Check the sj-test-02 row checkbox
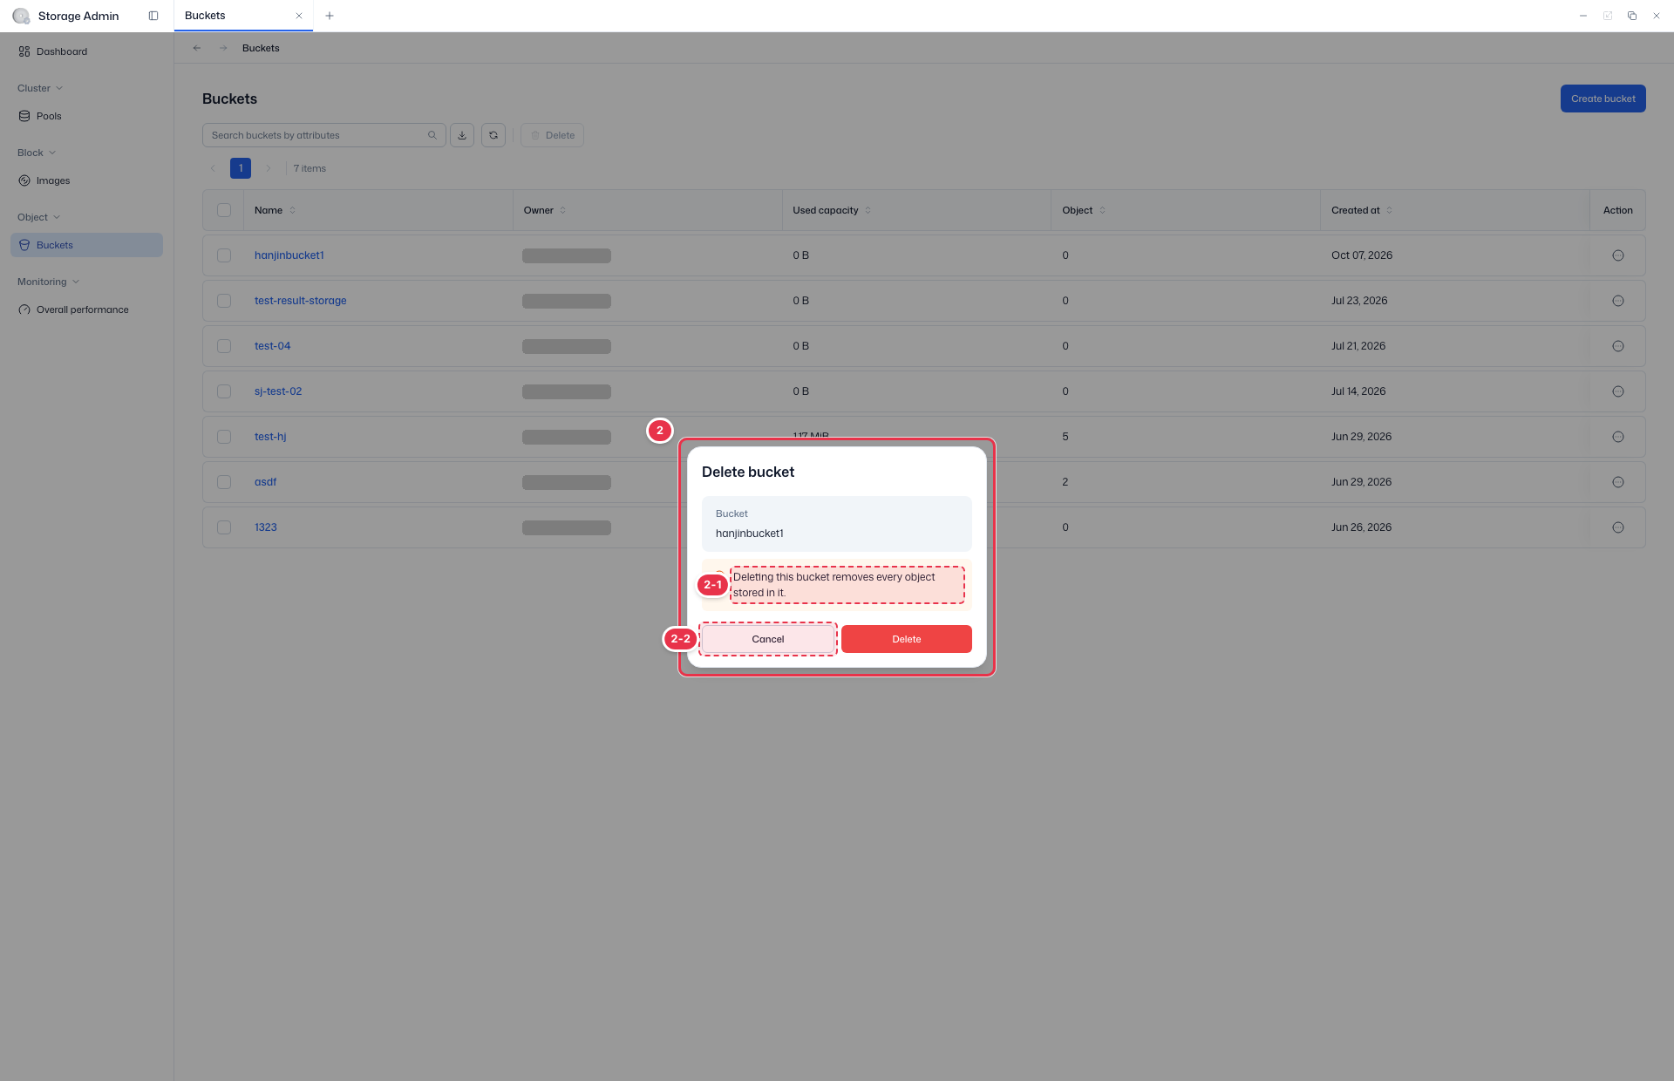Viewport: 1674px width, 1081px height. coord(224,391)
